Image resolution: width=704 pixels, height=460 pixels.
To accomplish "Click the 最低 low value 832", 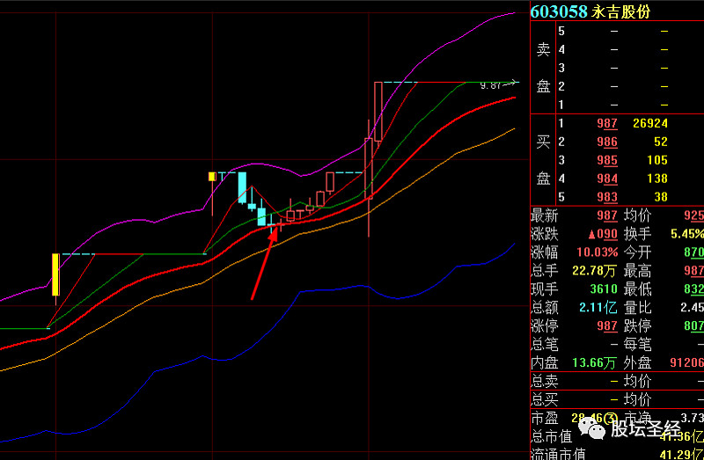I will [693, 289].
